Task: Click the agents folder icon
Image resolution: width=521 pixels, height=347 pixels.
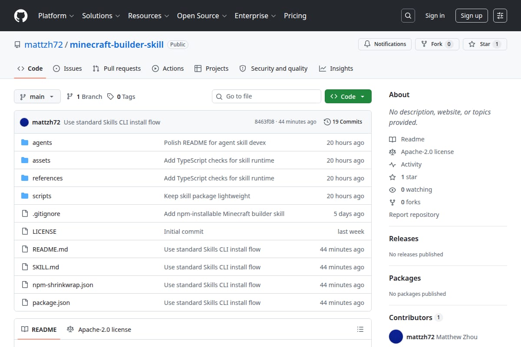Action: [25, 143]
